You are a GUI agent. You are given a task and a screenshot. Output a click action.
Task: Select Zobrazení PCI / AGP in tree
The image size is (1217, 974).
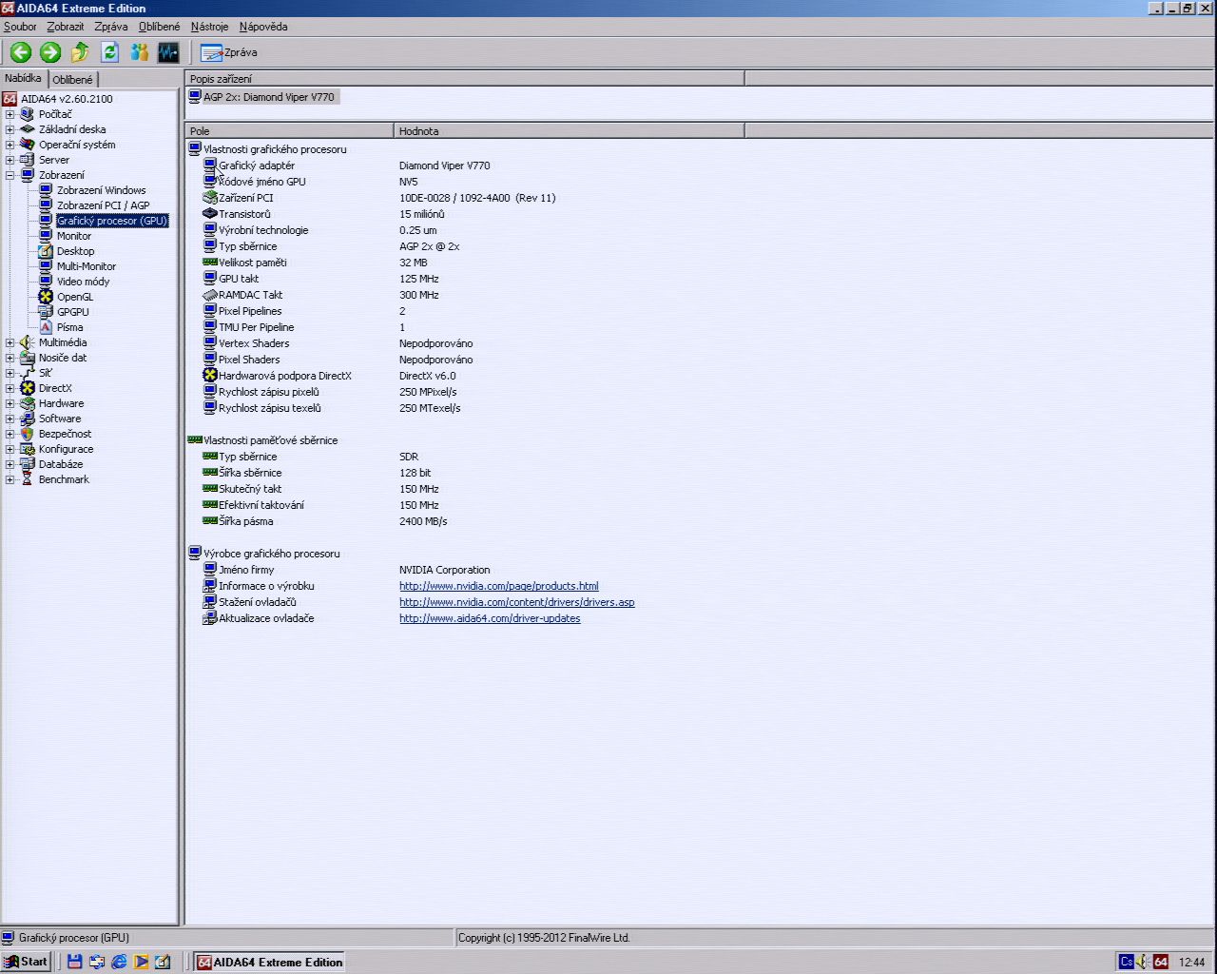point(103,205)
